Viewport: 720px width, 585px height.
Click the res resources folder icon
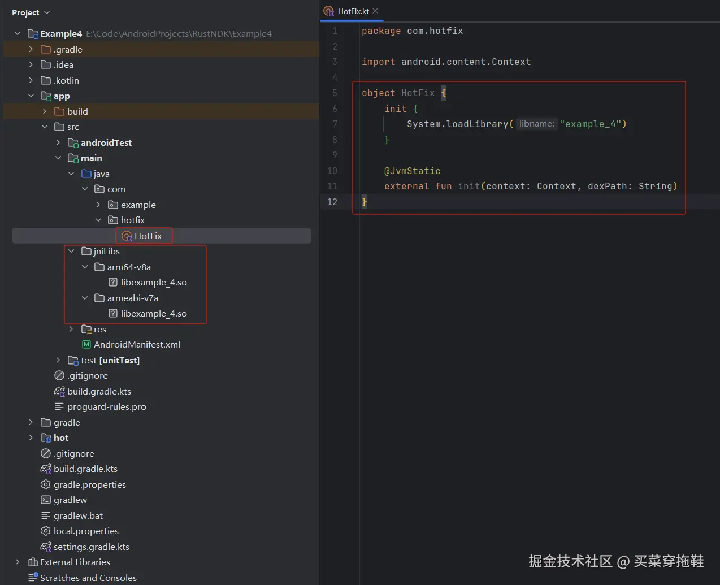coord(86,329)
